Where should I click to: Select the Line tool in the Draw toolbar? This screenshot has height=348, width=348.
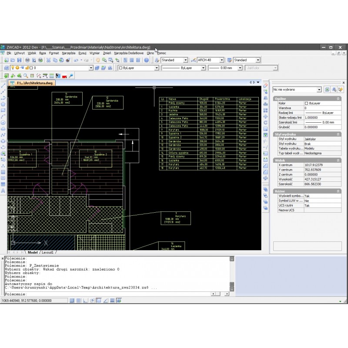point(3,85)
